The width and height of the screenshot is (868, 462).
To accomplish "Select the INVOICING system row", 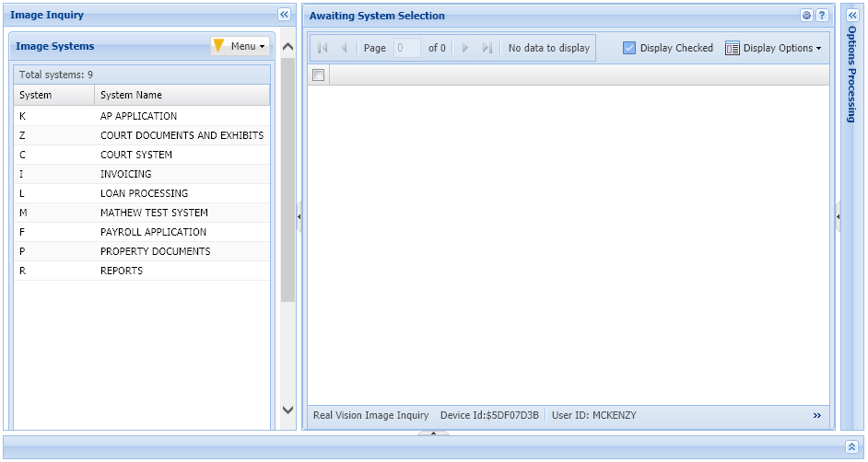I will click(x=142, y=174).
